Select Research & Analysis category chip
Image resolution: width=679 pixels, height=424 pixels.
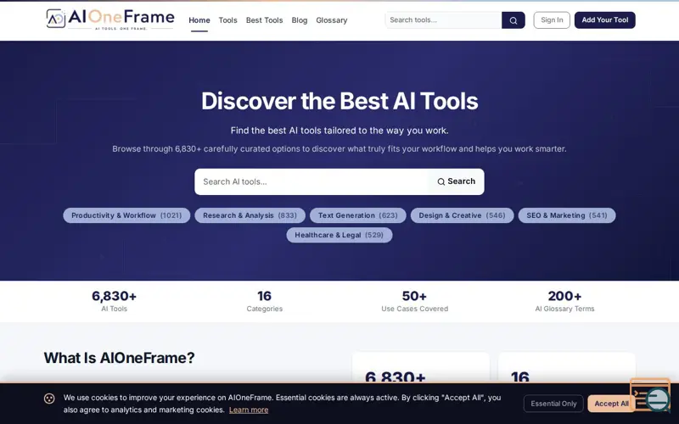coord(250,215)
